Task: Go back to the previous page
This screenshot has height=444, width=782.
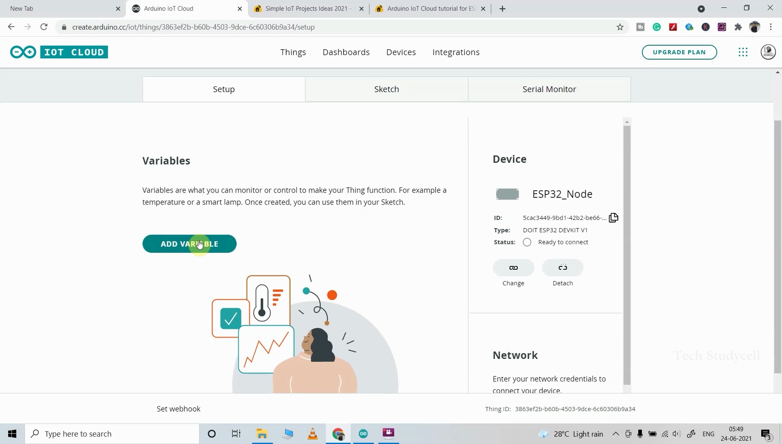Action: click(11, 27)
